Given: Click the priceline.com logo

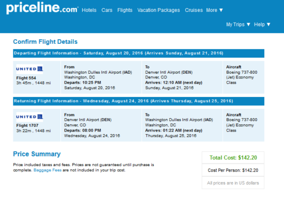Looking at the screenshot, I should tap(42, 8).
